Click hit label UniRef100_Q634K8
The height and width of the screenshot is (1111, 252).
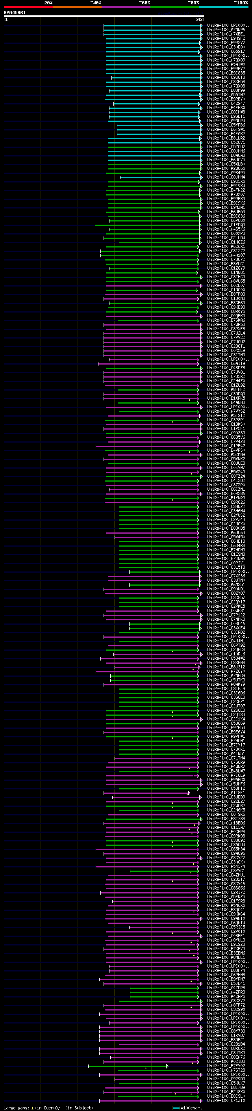226,545
